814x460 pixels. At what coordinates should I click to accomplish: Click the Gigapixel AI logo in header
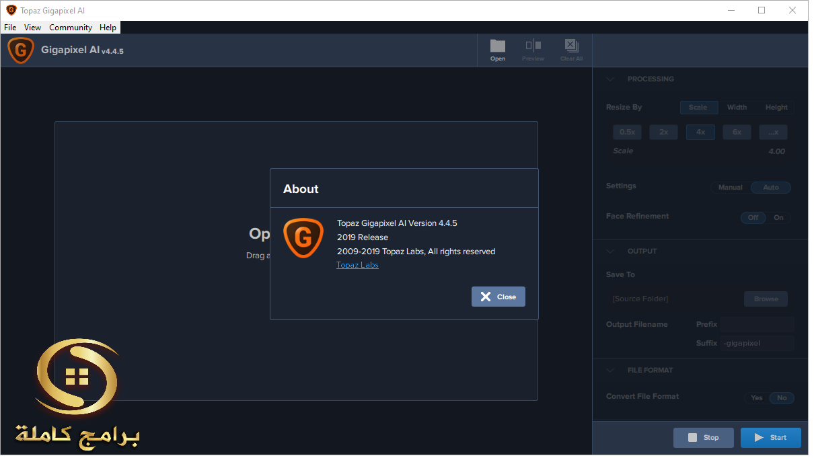pyautogui.click(x=21, y=50)
